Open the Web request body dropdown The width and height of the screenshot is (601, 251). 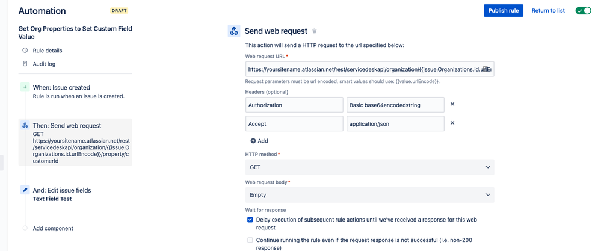click(369, 195)
